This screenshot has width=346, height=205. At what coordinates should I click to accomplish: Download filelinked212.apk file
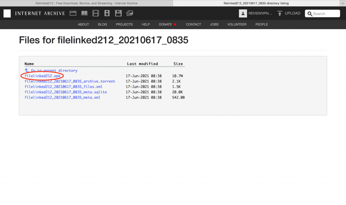[x=42, y=76]
